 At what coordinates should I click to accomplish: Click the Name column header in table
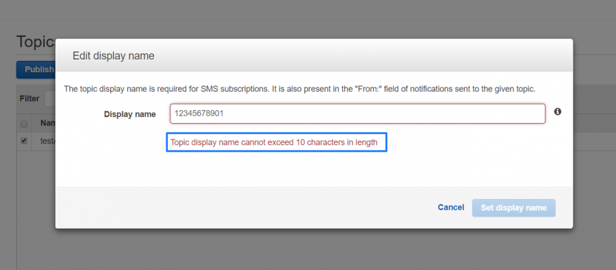point(47,124)
